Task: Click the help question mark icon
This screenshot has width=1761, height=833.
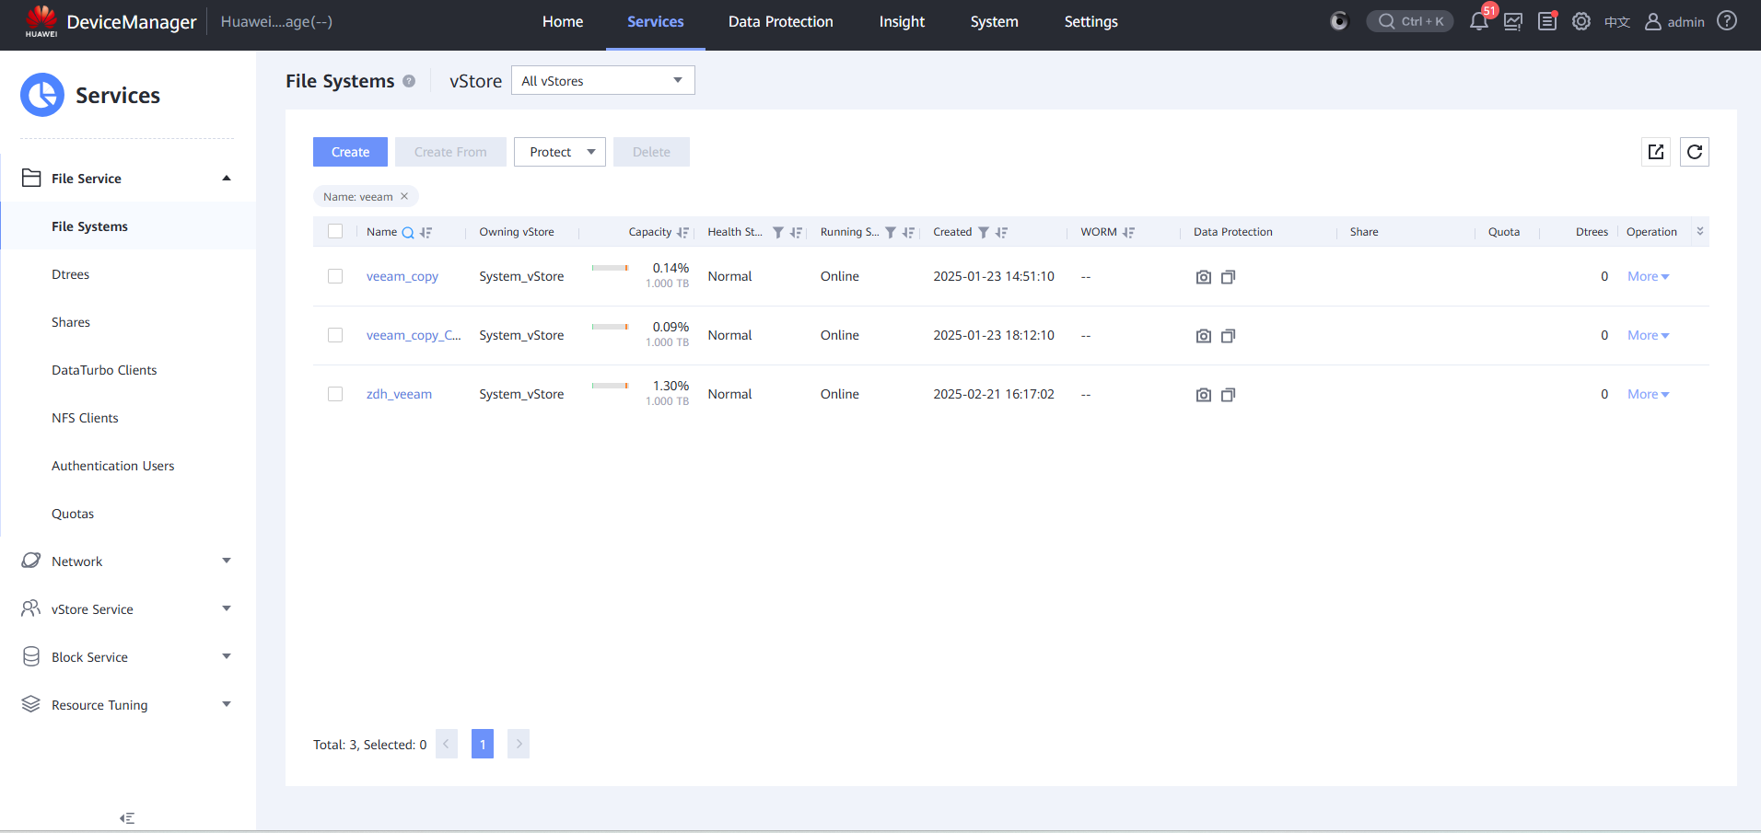Action: click(1727, 21)
